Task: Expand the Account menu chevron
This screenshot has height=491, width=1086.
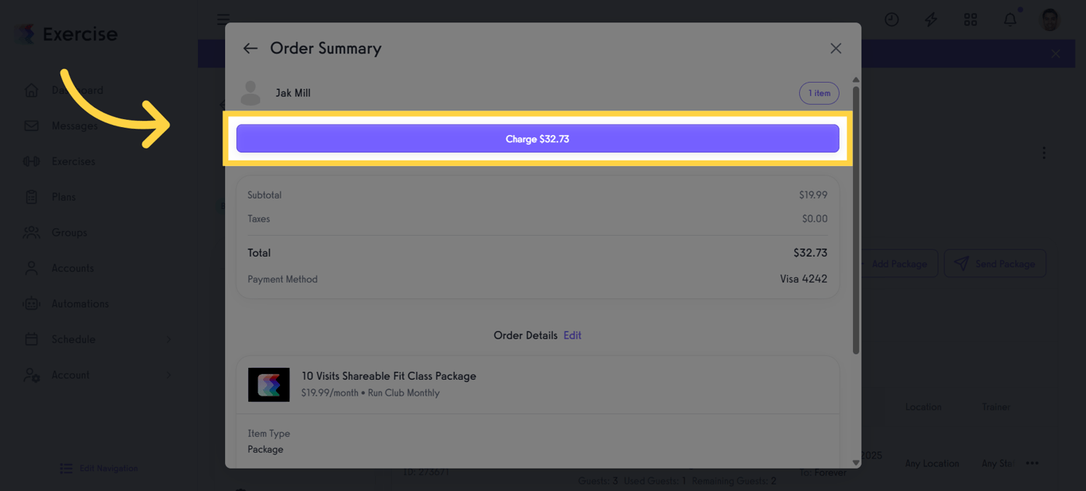Action: click(x=169, y=375)
